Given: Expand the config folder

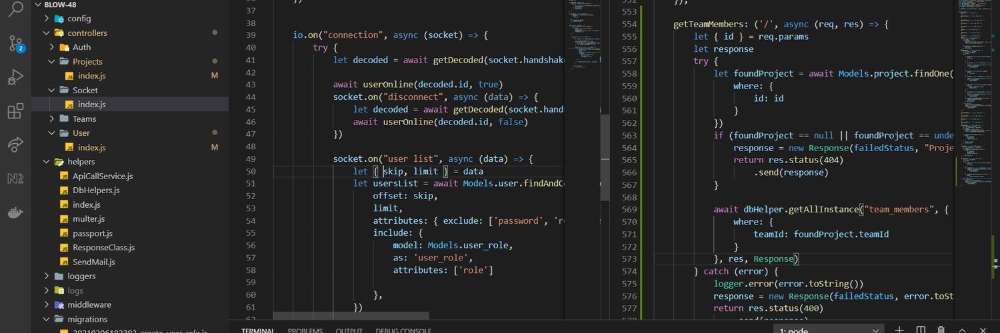Looking at the screenshot, I should tap(47, 19).
